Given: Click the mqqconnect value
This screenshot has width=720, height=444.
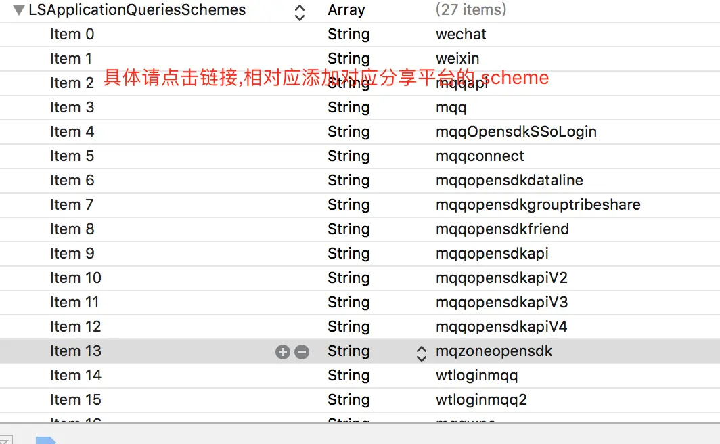Looking at the screenshot, I should coord(480,156).
